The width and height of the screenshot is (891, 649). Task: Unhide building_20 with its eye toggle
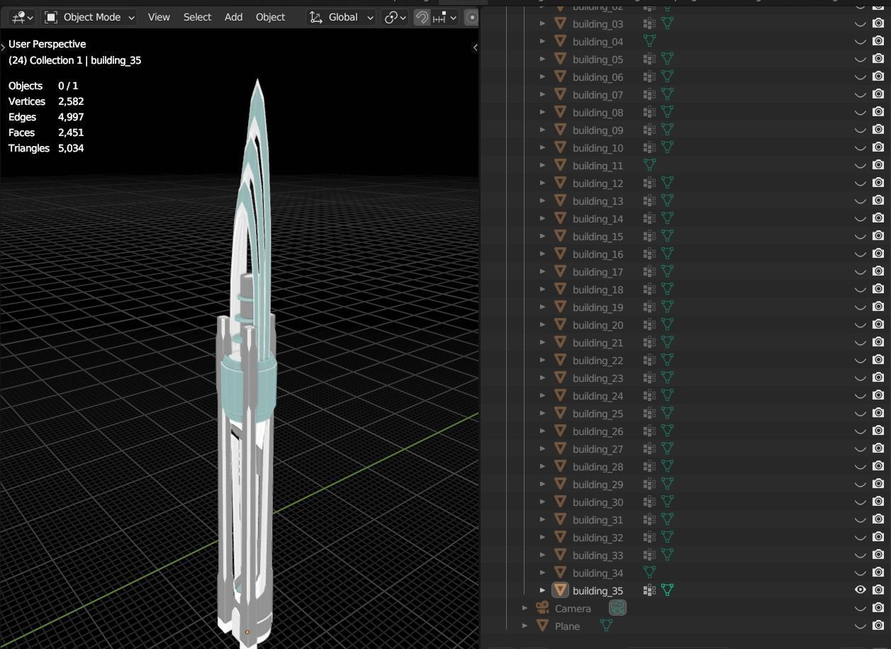tap(861, 324)
